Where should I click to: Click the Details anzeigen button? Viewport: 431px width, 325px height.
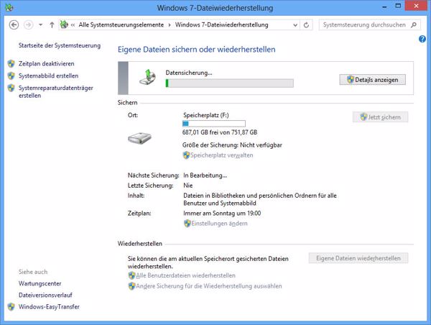372,80
